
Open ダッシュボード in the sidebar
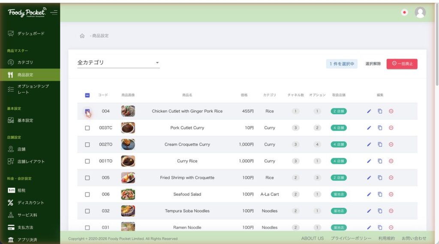[30, 33]
